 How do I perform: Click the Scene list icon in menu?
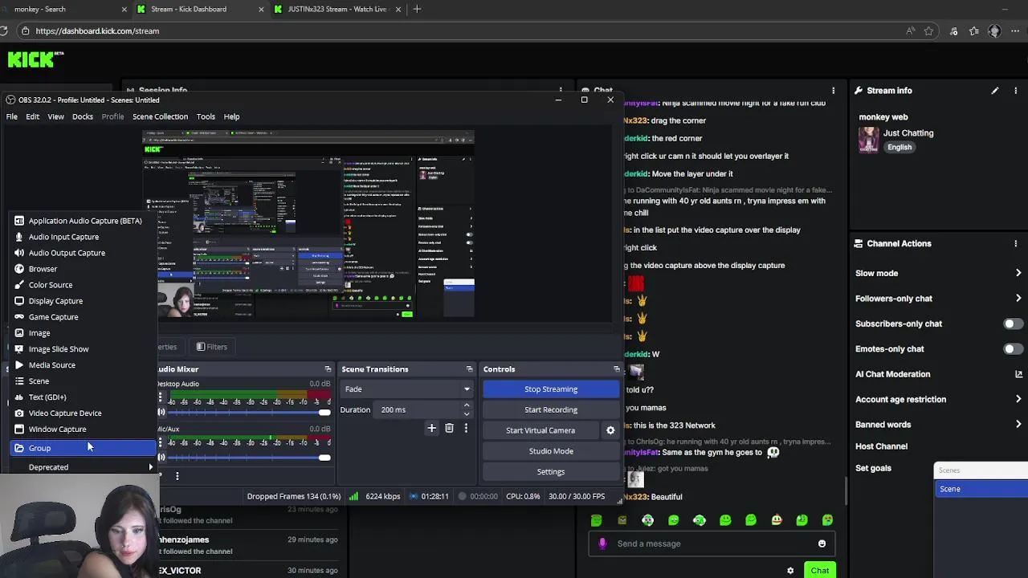click(19, 381)
